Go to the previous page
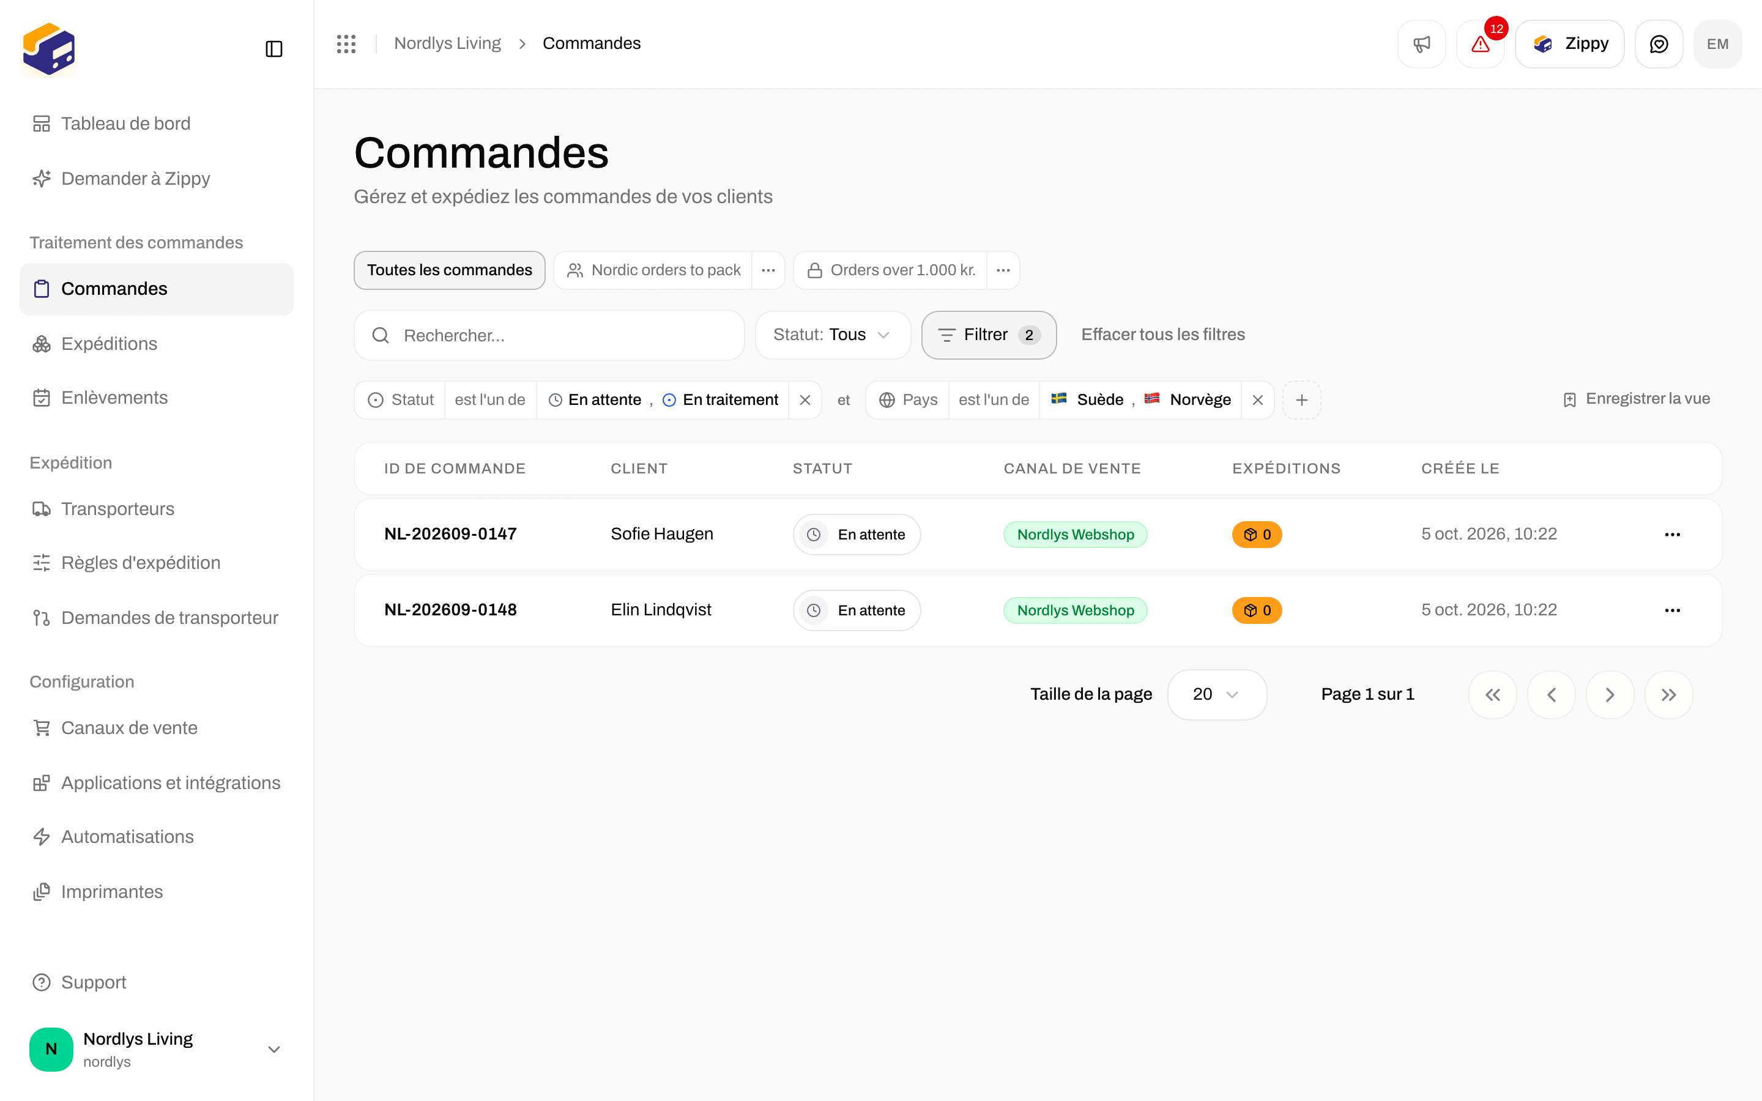1762x1101 pixels. [x=1552, y=695]
